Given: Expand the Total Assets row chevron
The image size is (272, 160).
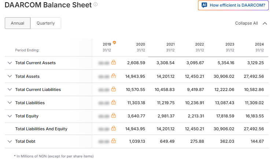Looking at the screenshot, I should 10,76.
